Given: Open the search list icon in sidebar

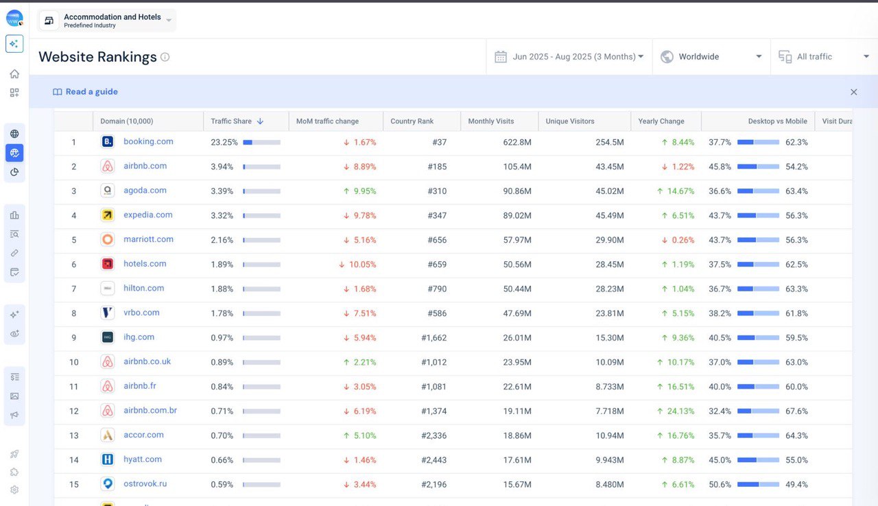Looking at the screenshot, I should pyautogui.click(x=14, y=234).
